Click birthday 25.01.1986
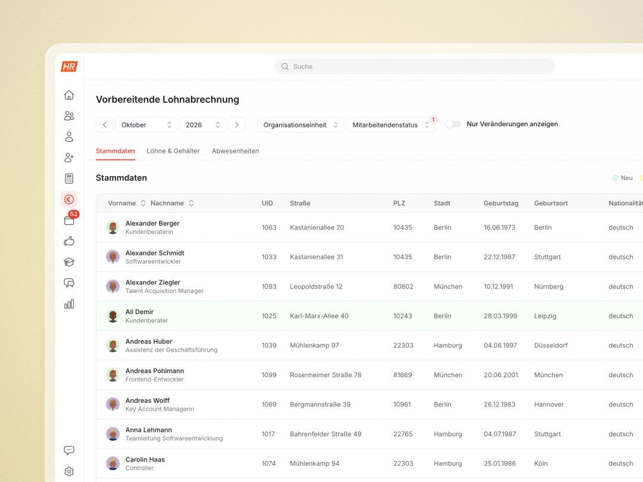The image size is (643, 482). point(500,463)
